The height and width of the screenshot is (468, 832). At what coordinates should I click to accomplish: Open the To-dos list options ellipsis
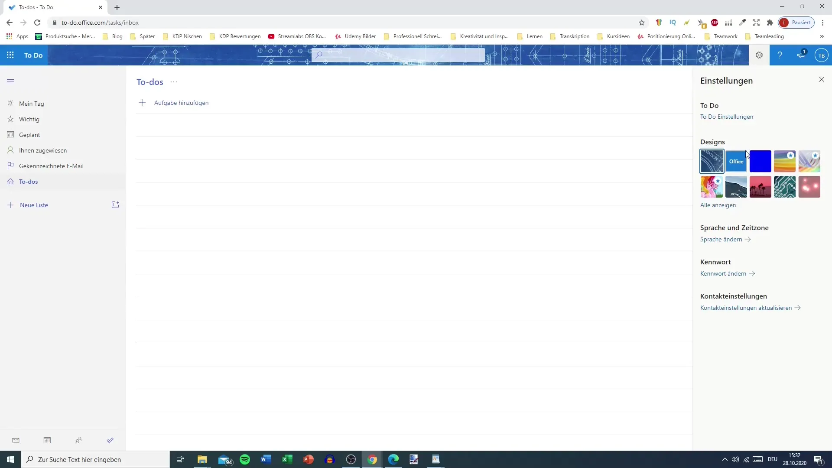(x=174, y=82)
